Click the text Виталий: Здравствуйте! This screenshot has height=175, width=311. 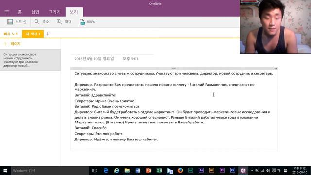coord(95,95)
